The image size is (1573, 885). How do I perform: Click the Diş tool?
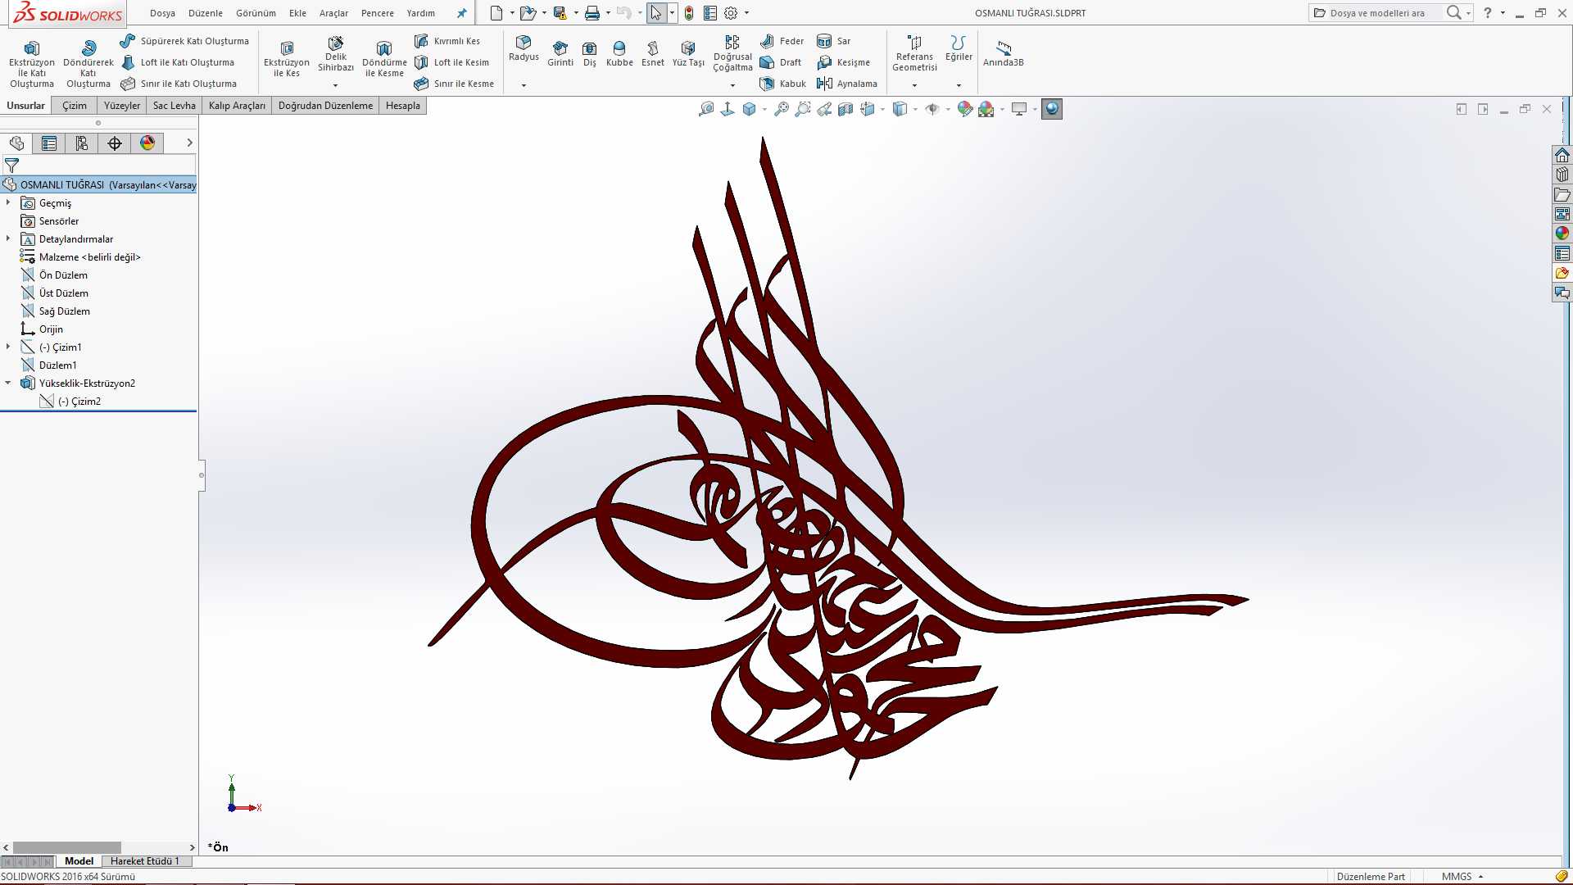[590, 54]
